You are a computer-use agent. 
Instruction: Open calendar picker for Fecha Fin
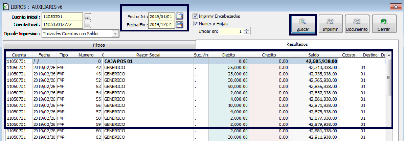click(x=180, y=25)
